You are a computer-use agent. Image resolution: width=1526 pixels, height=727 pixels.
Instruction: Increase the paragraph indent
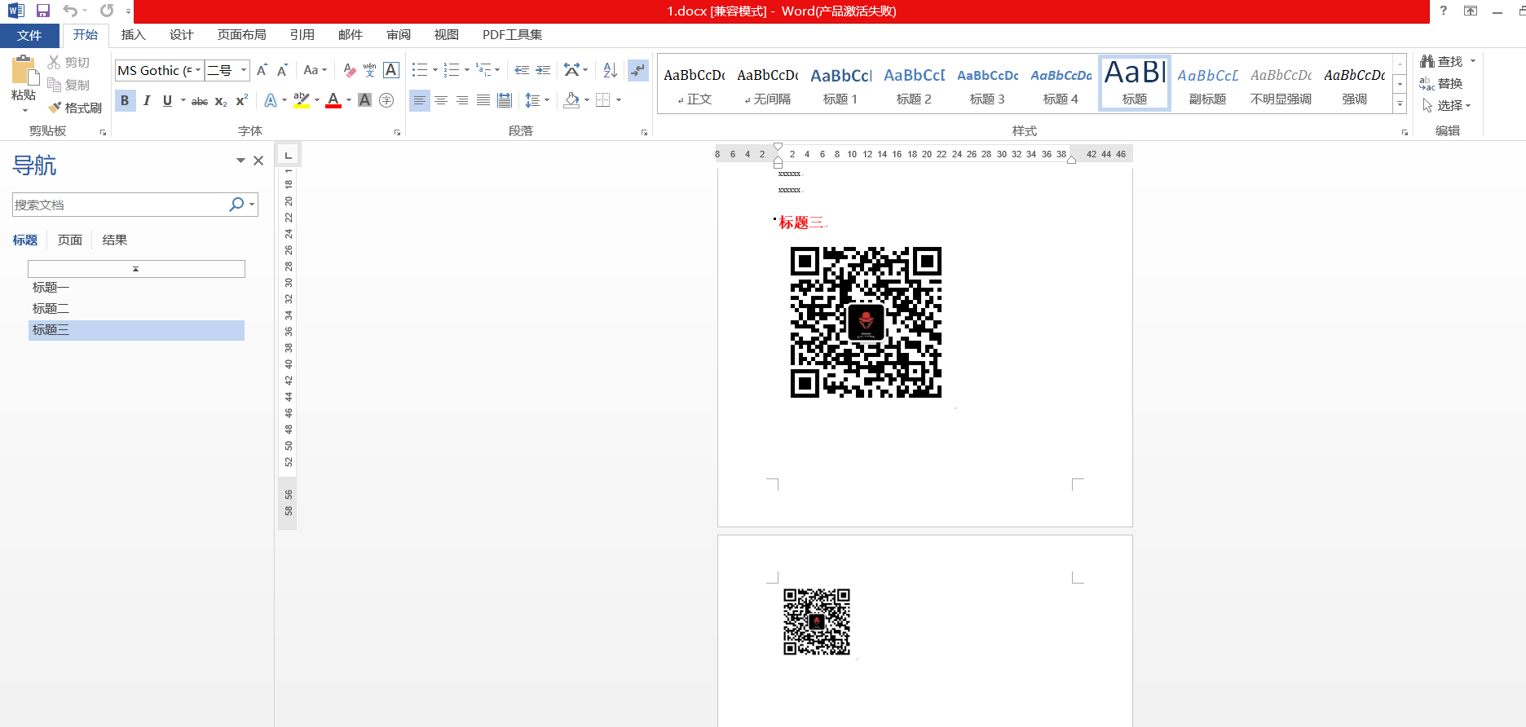(x=543, y=70)
